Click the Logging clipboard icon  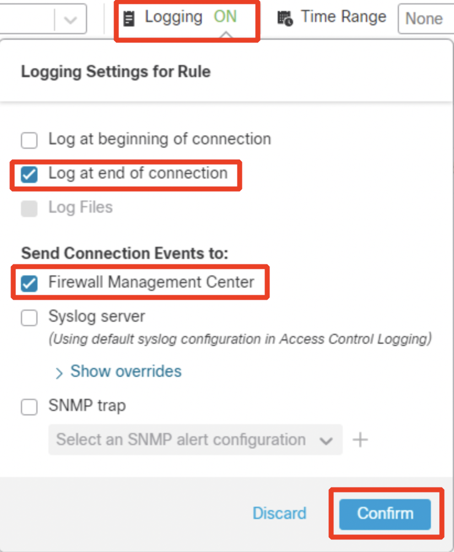[128, 19]
